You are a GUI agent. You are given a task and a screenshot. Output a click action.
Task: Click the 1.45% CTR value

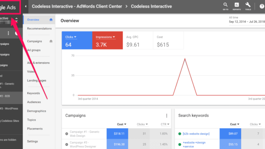(x=163, y=144)
